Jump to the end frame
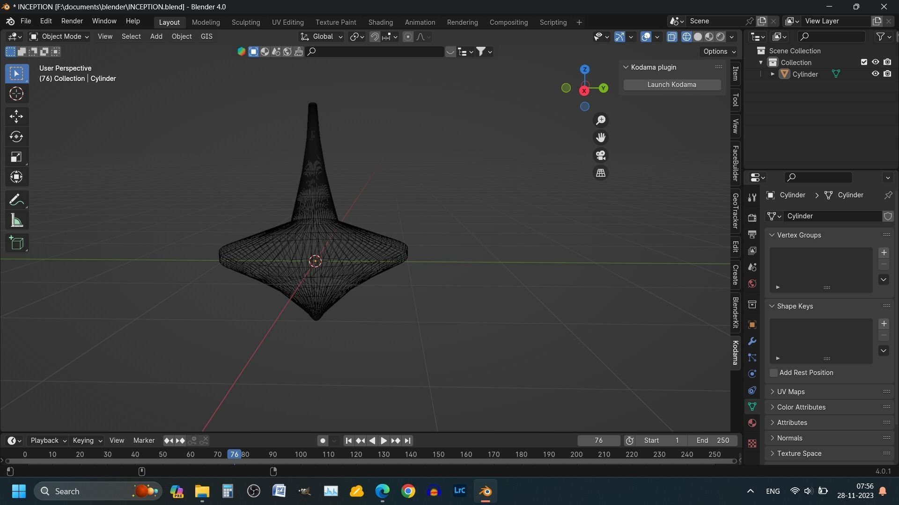The width and height of the screenshot is (899, 505). pos(408,440)
